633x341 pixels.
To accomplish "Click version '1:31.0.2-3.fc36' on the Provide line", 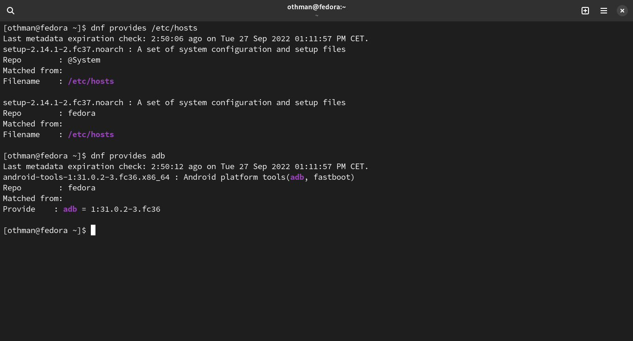I will 126,209.
